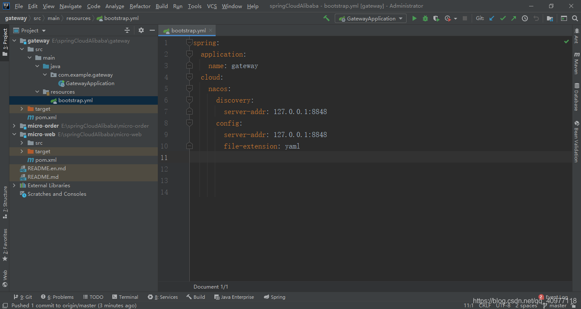Open the VCS menu
The height and width of the screenshot is (309, 581).
point(212,6)
